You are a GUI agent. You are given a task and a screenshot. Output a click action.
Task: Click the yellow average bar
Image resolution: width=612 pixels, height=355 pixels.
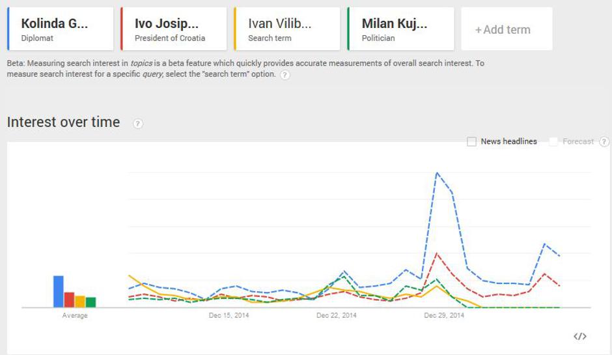(x=80, y=301)
